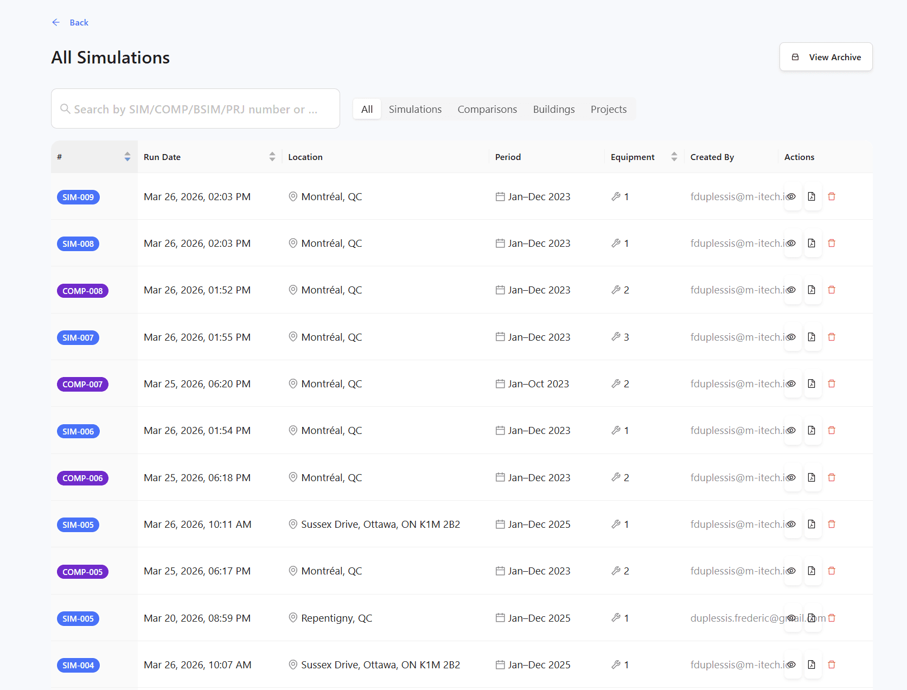View SIM-007 with the eye icon

792,337
